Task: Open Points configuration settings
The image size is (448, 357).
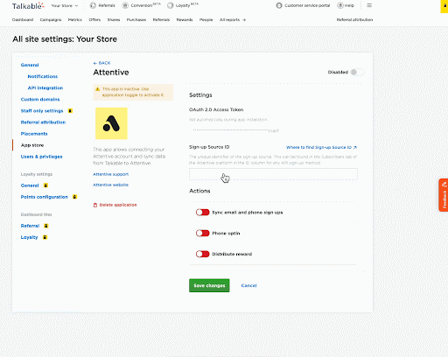Action: pyautogui.click(x=45, y=197)
